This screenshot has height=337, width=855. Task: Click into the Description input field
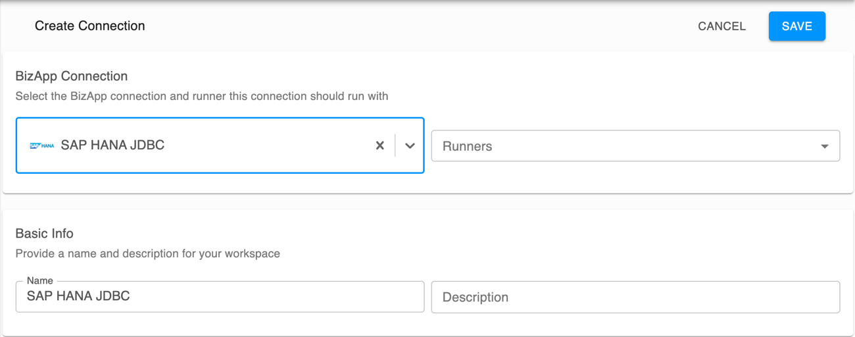(x=635, y=298)
